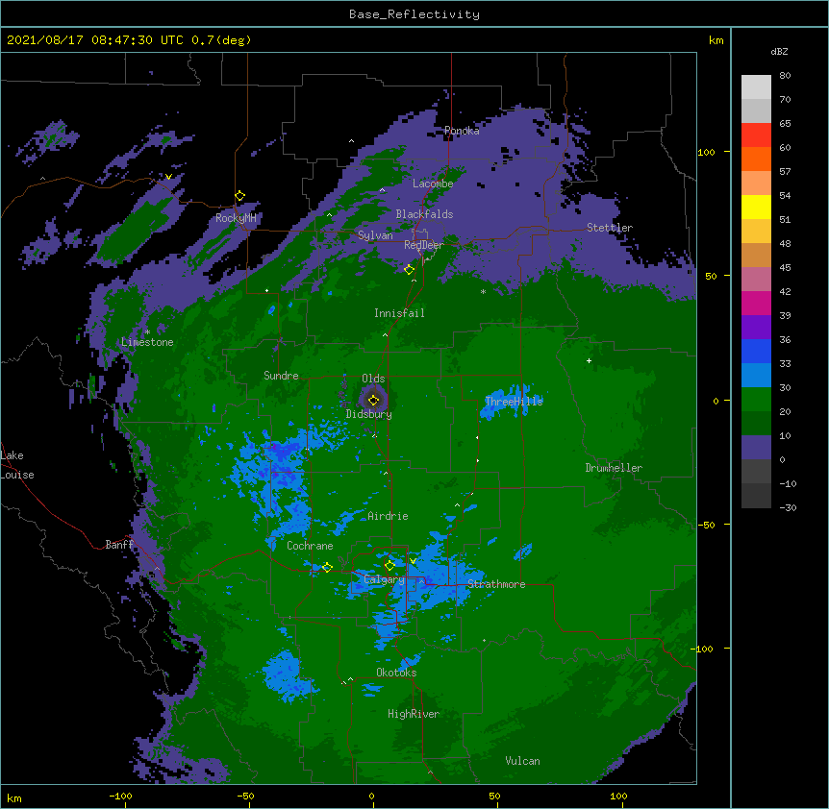The width and height of the screenshot is (829, 809).
Task: Click the Ponoka label
Action: (462, 131)
